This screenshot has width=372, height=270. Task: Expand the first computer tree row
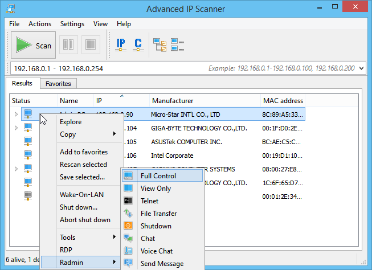tap(16, 114)
